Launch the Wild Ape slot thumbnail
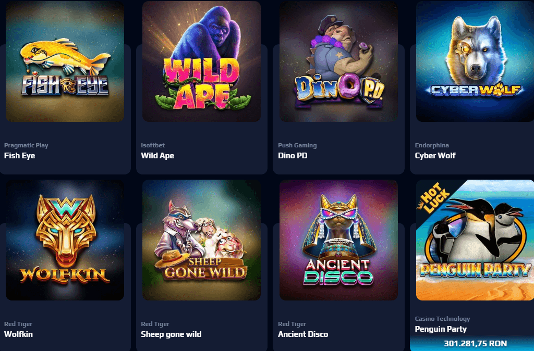Viewport: 534px width, 351px height. (202, 61)
